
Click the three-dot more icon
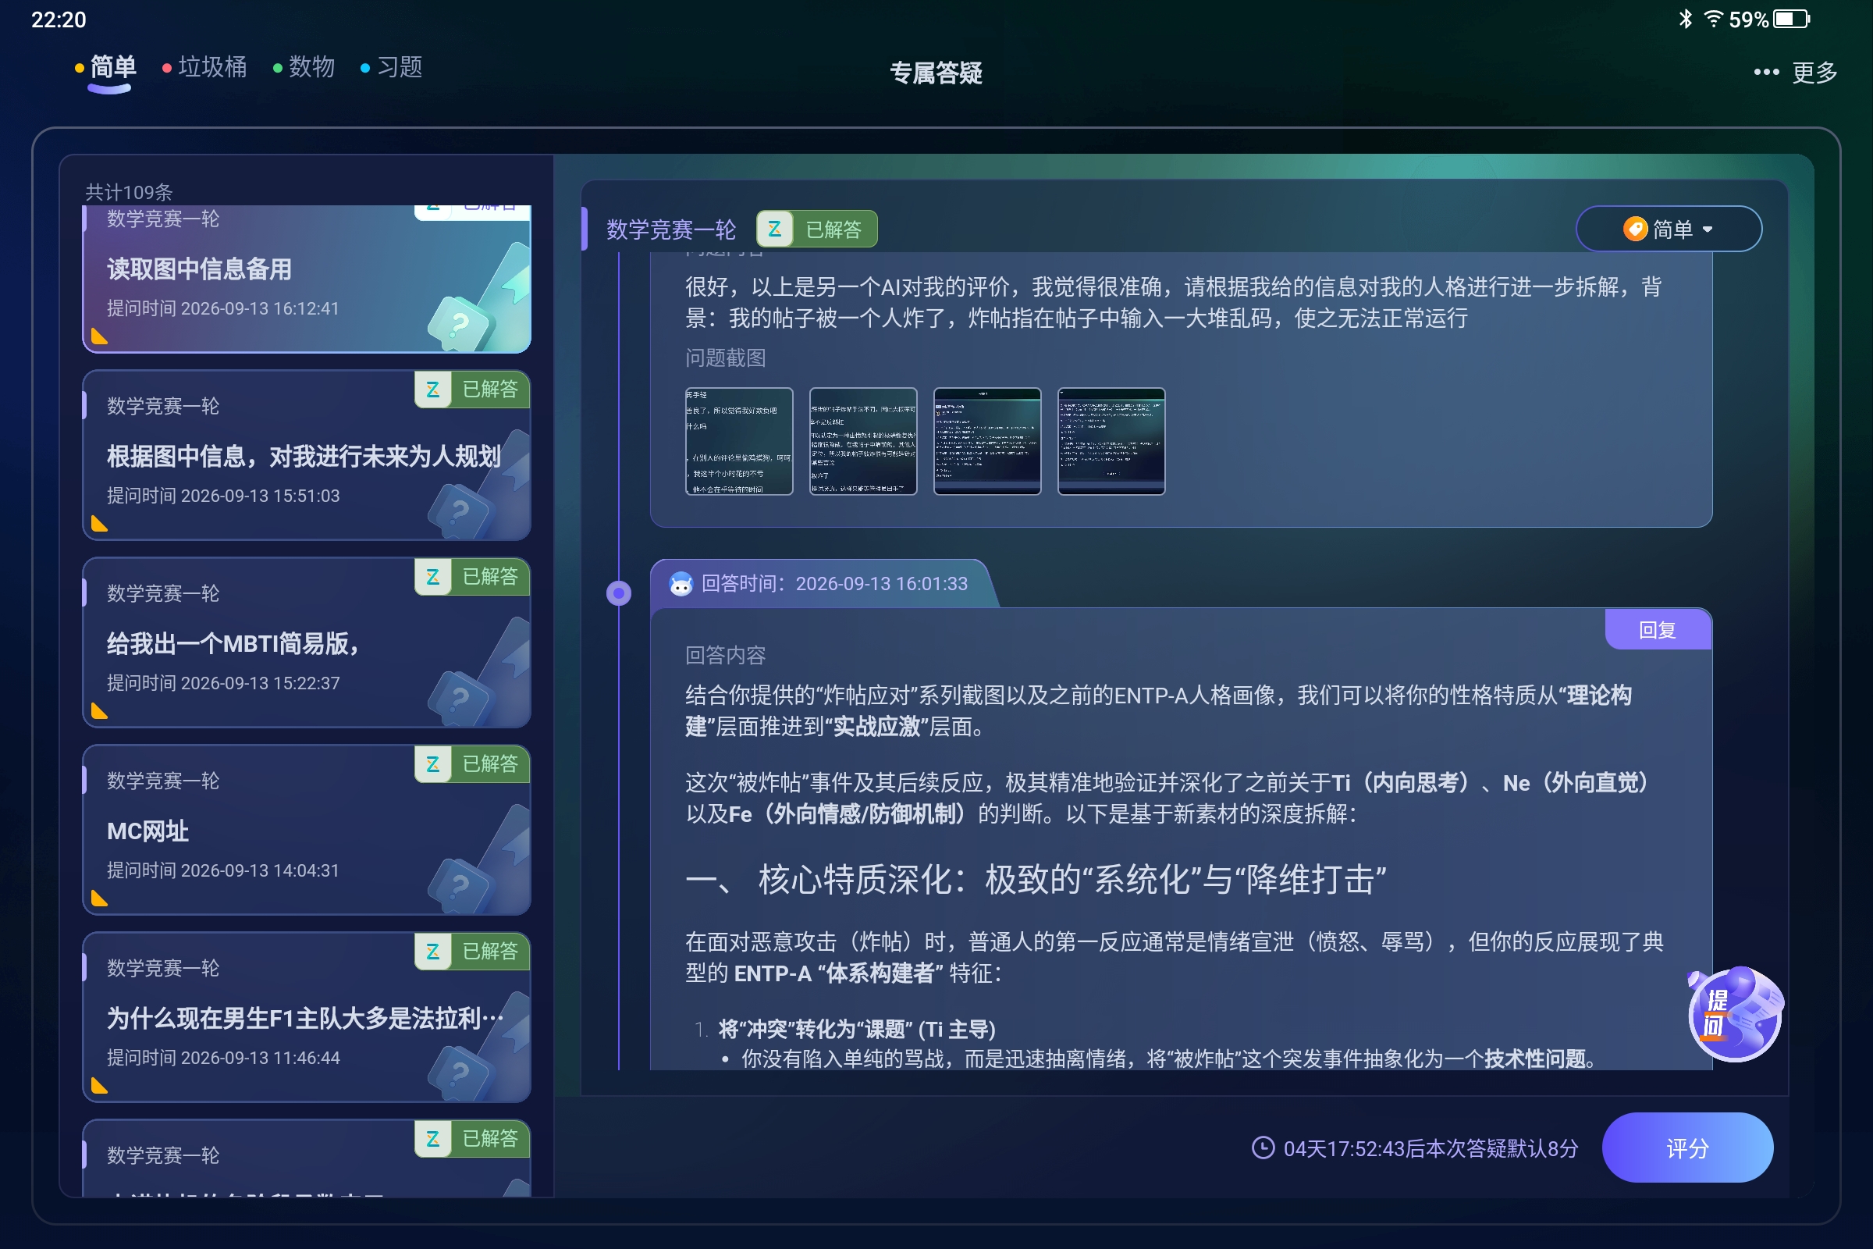pyautogui.click(x=1766, y=73)
